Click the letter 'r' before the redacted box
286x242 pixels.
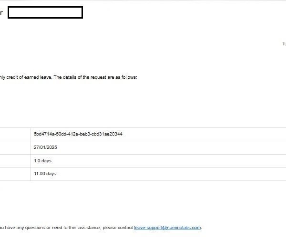1,13
